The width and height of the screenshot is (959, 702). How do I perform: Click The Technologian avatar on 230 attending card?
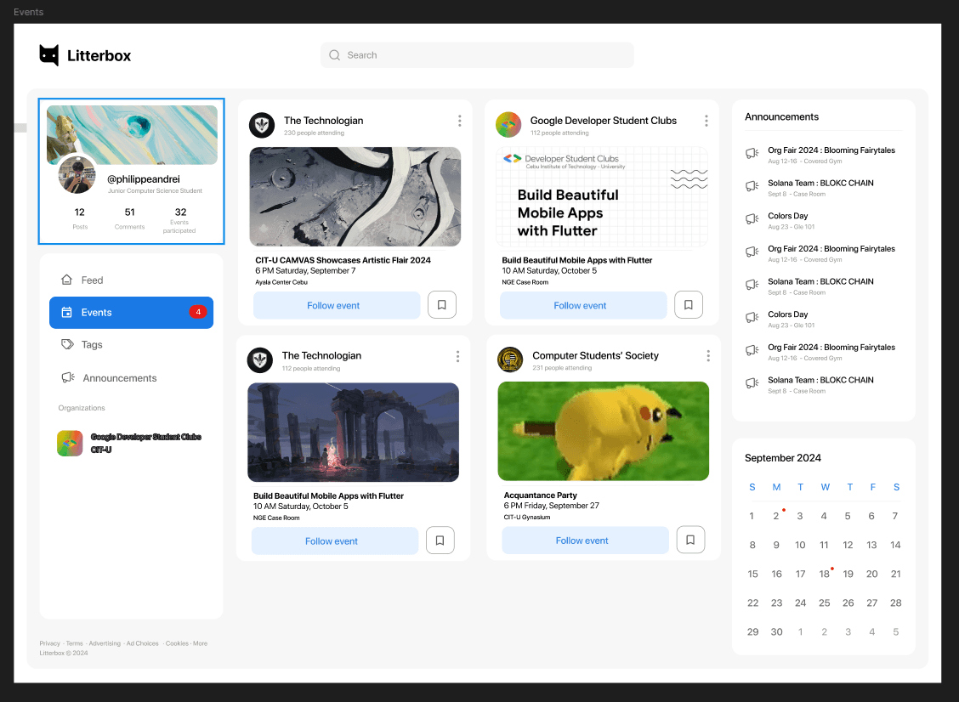point(262,126)
